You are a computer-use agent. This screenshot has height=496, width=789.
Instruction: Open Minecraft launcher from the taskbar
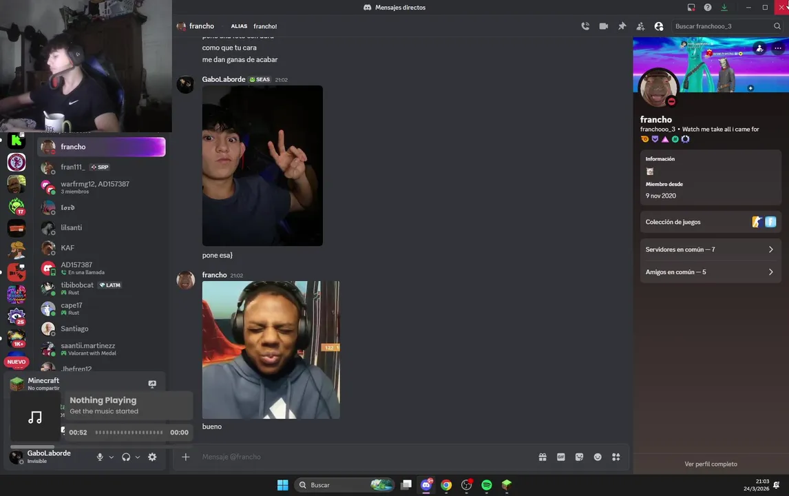point(507,485)
